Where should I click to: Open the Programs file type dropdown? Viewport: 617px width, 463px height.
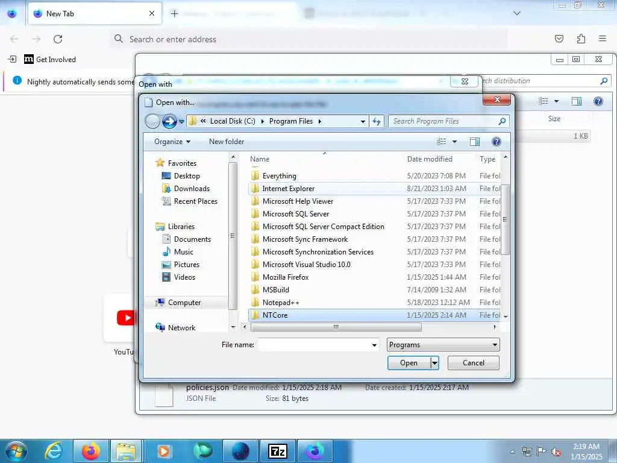point(443,345)
